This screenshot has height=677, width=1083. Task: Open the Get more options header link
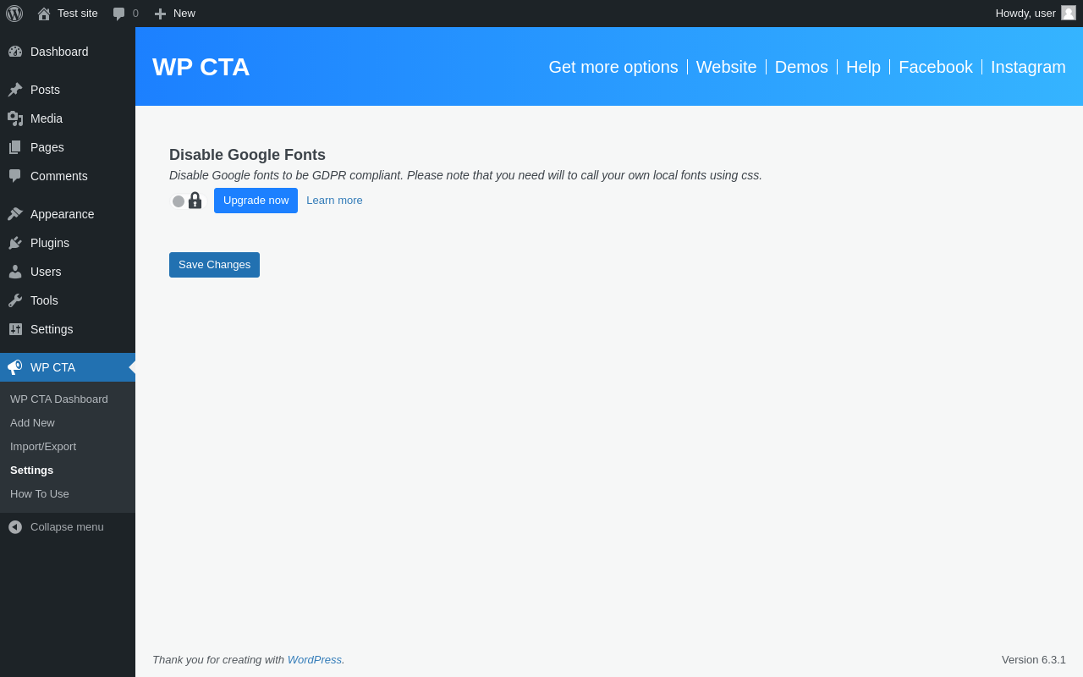(613, 67)
